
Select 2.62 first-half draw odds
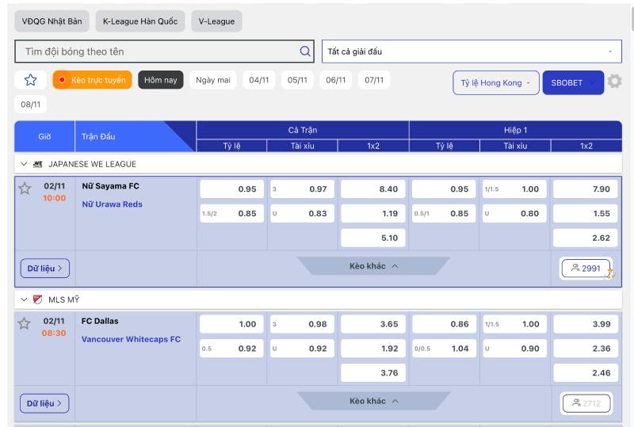point(585,238)
